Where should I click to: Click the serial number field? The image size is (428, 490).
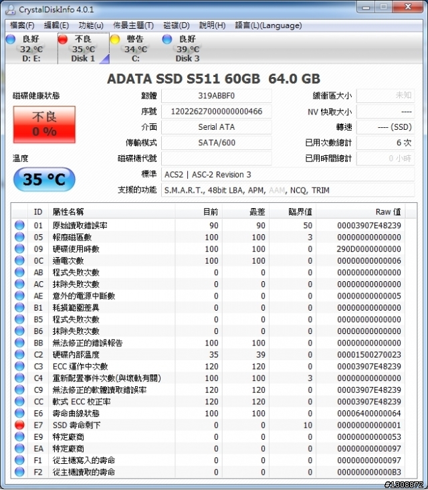pos(217,112)
